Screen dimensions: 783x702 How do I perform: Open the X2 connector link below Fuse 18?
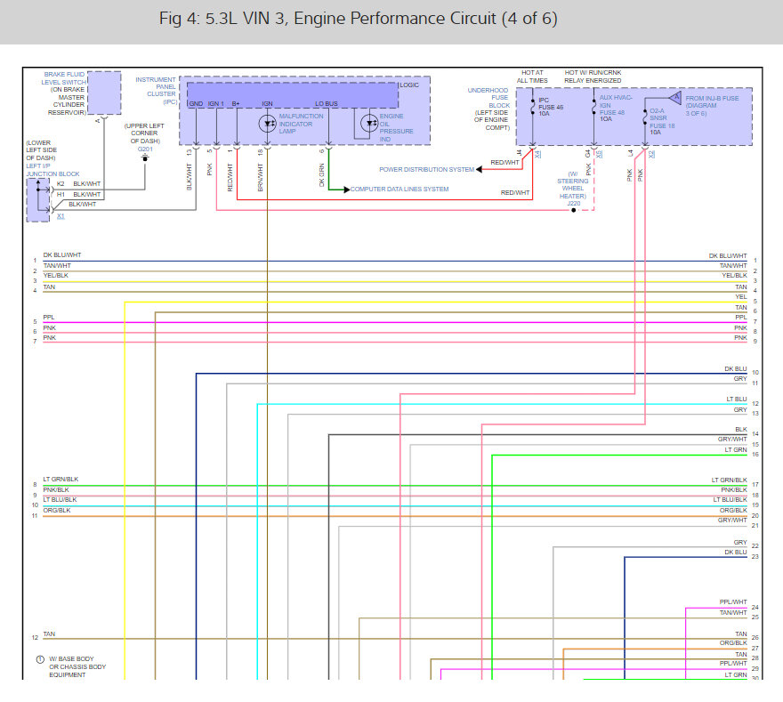pyautogui.click(x=652, y=153)
